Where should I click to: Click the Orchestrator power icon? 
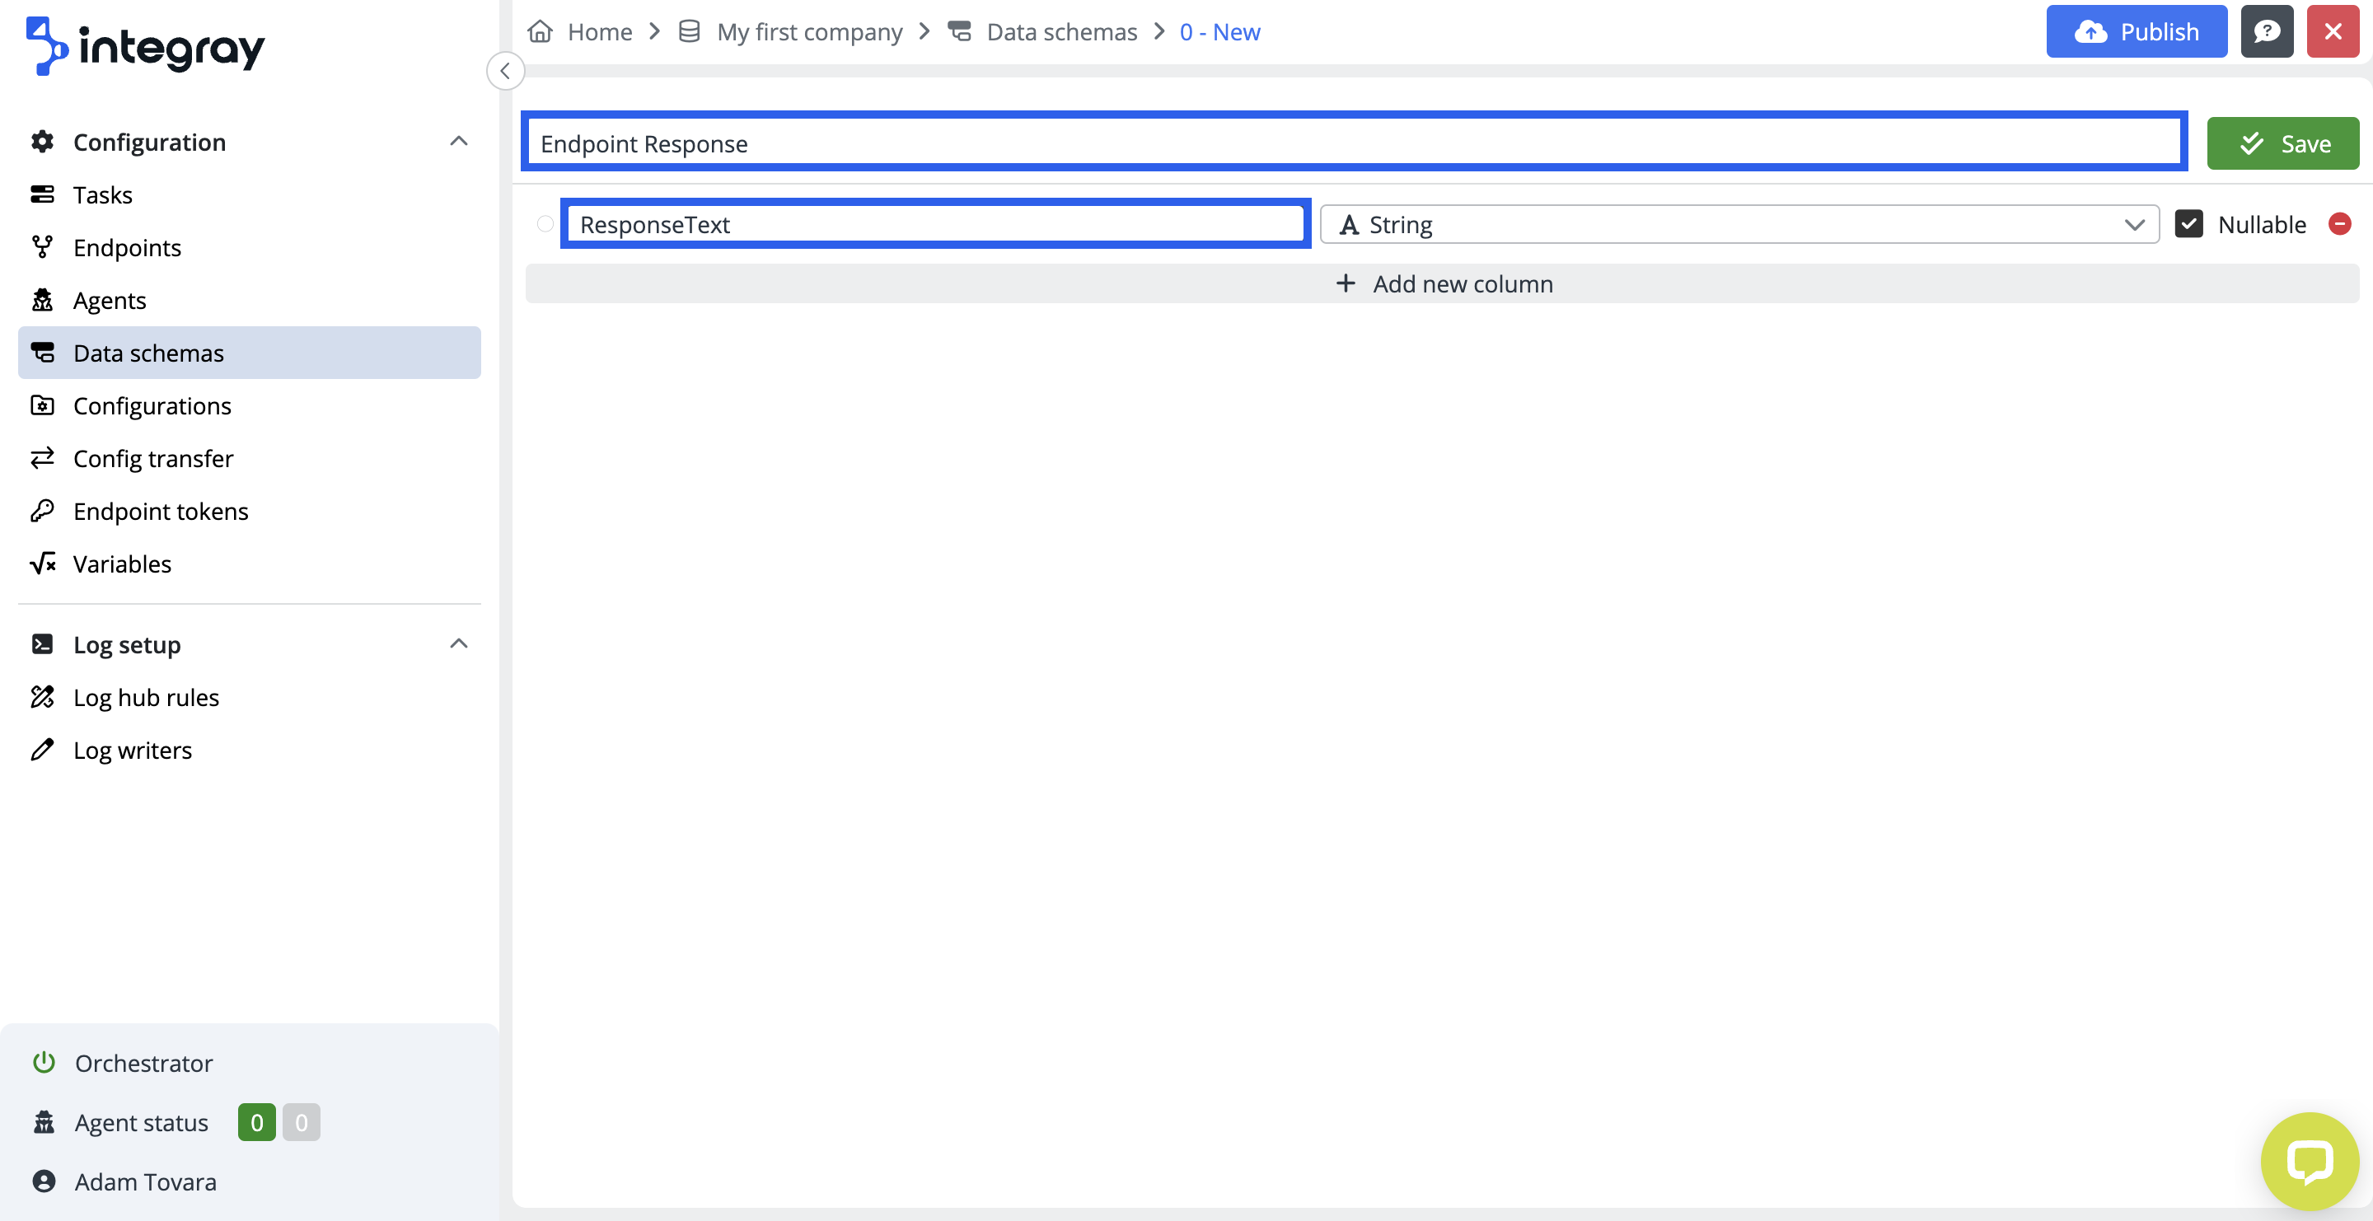(x=44, y=1063)
